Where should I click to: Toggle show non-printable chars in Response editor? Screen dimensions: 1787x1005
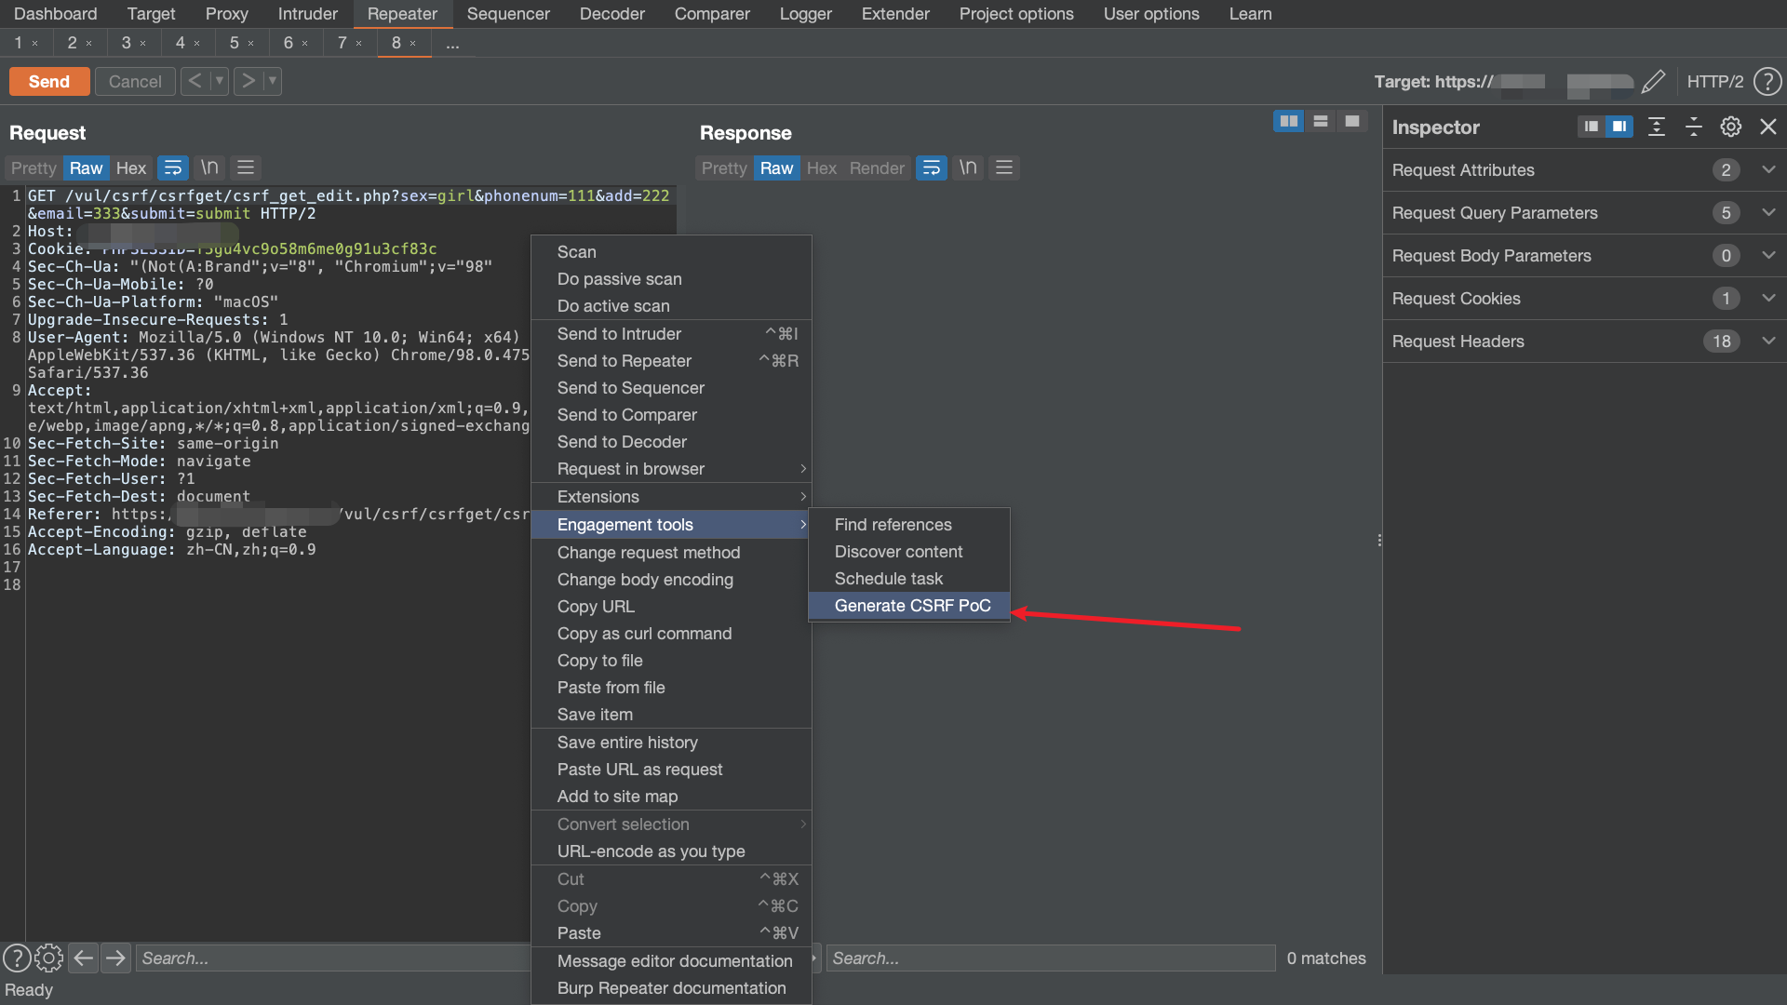[968, 167]
